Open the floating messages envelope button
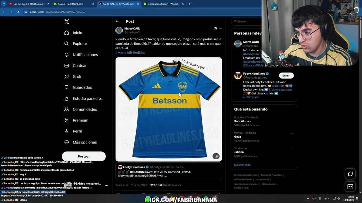Screen dimensions: 362x203 [x=350, y=187]
